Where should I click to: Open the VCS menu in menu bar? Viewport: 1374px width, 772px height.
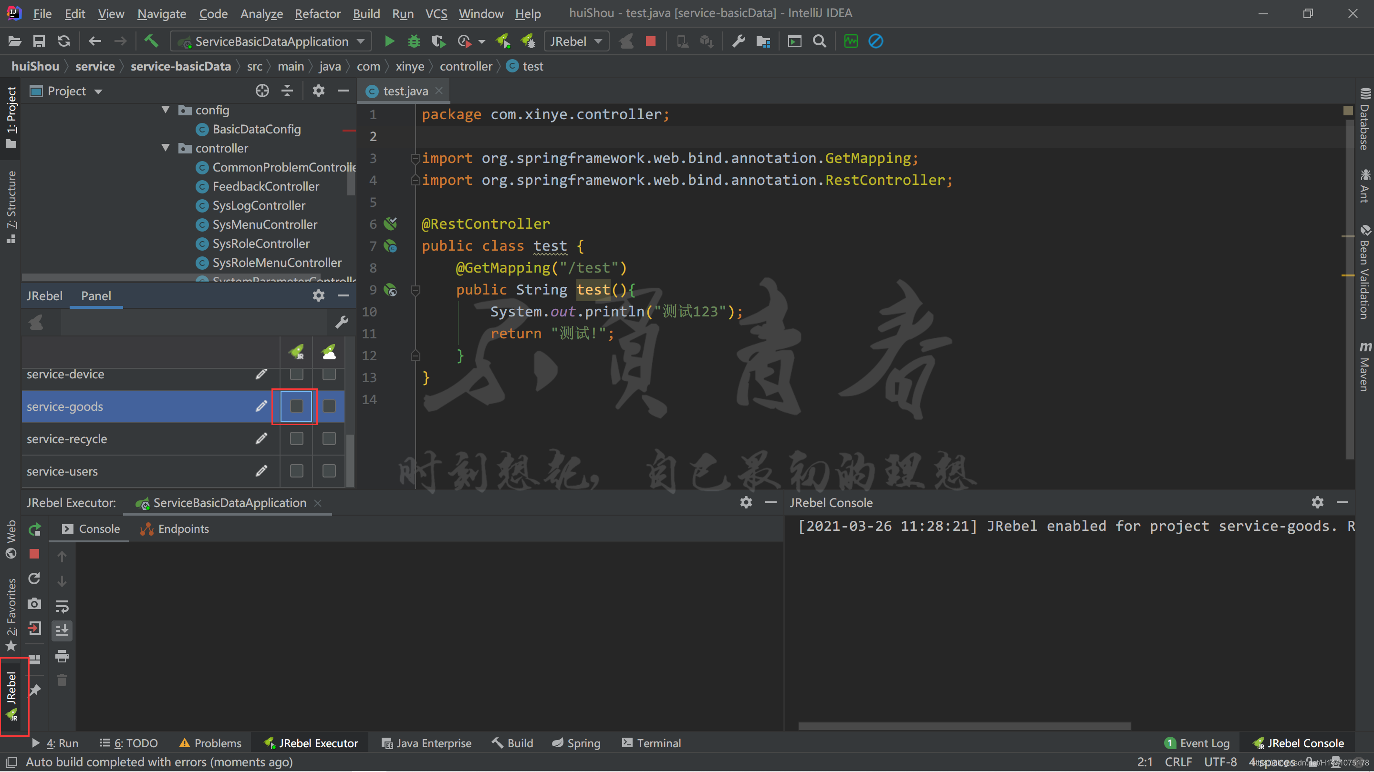pos(437,12)
